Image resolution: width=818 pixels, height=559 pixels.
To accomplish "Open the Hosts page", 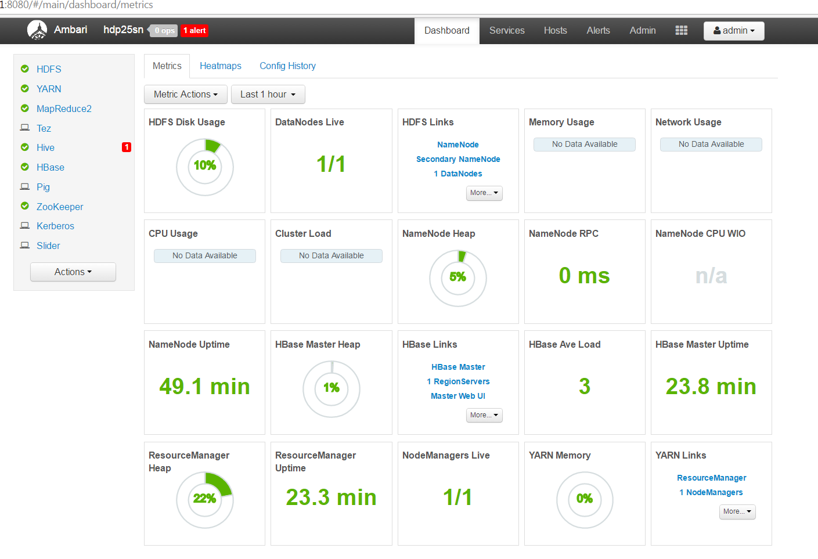I will pyautogui.click(x=555, y=31).
